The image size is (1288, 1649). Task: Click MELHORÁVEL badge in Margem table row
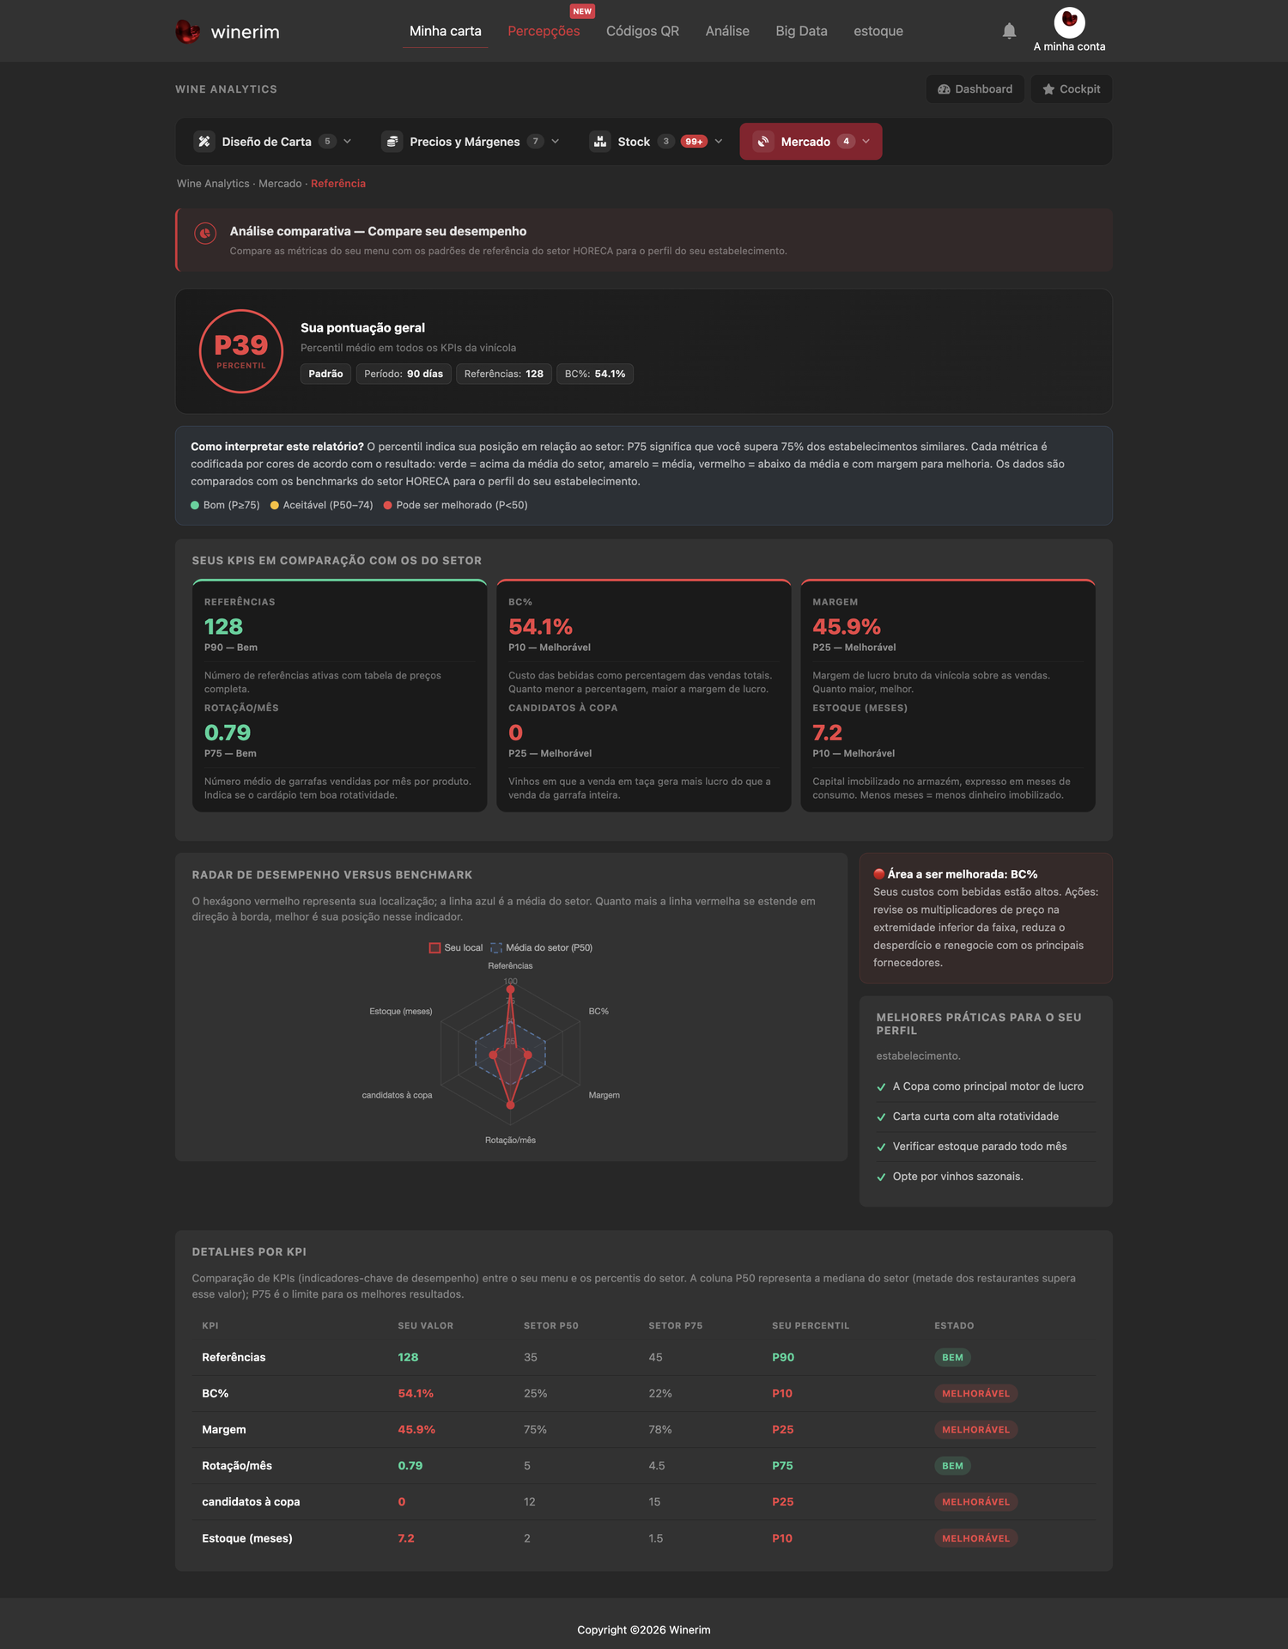[975, 1430]
